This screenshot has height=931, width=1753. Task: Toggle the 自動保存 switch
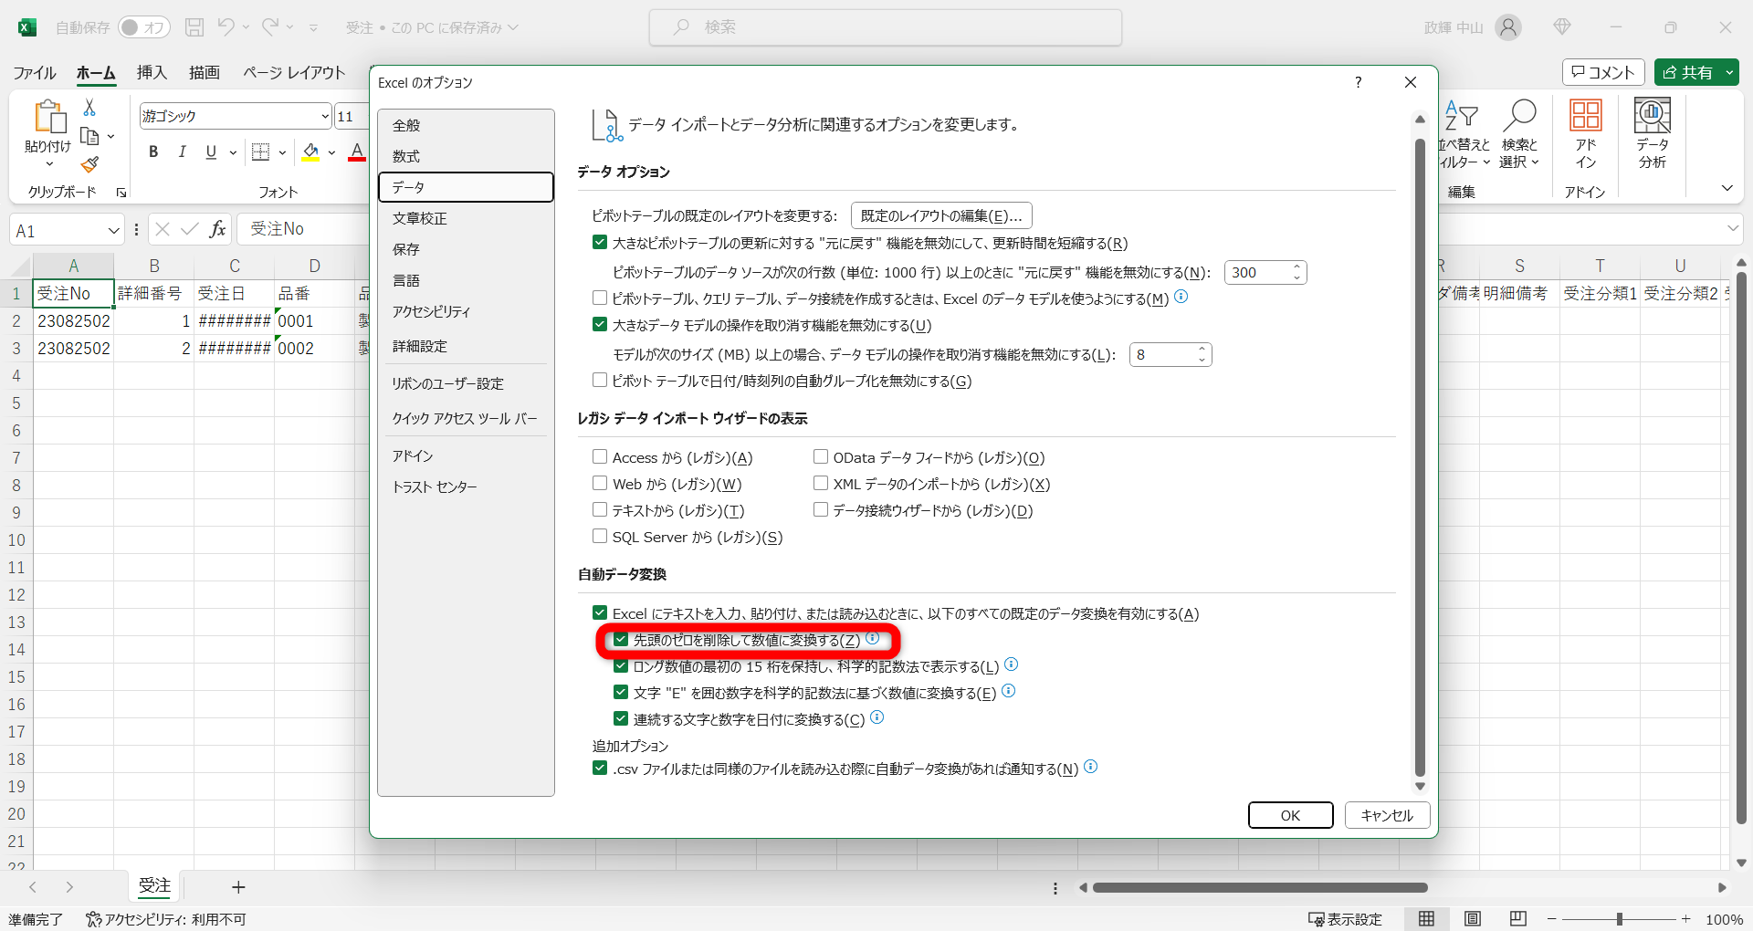click(x=143, y=27)
